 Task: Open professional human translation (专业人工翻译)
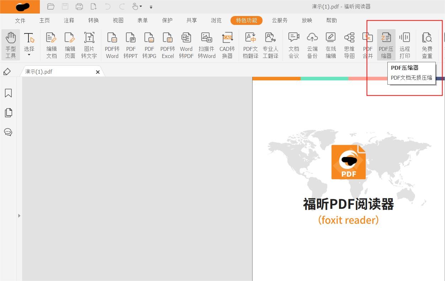tap(270, 45)
